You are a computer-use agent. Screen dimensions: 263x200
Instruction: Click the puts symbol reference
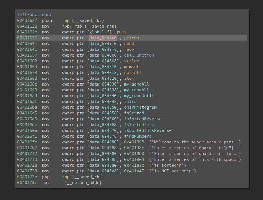coord(122,32)
